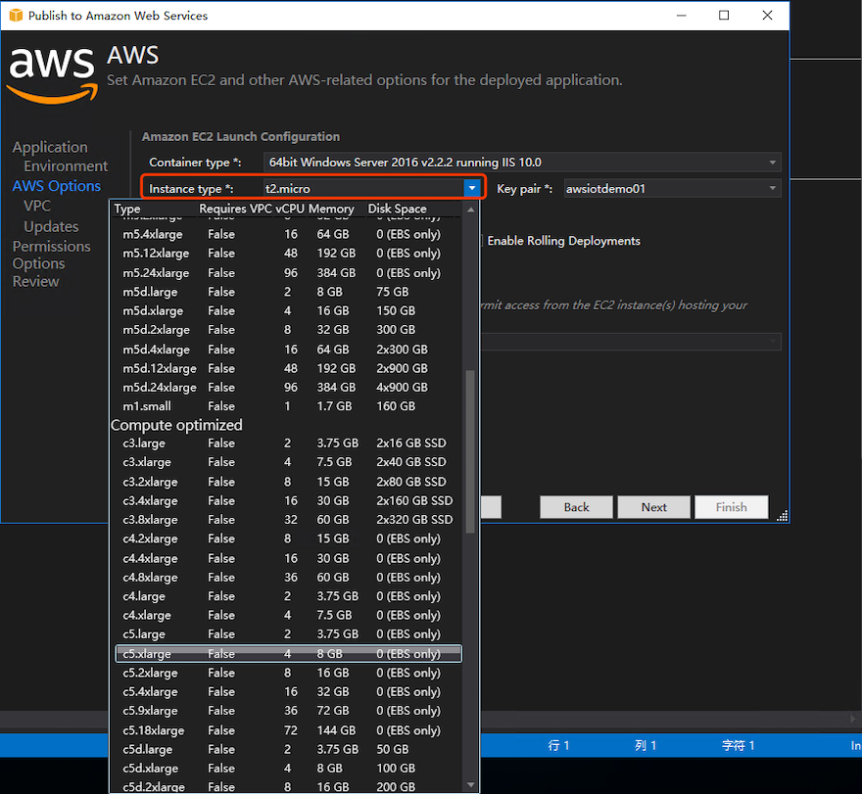Select c3.xlarge instance type

click(289, 462)
